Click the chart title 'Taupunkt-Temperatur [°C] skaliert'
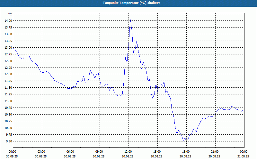This screenshot has width=257, height=160. tap(131, 3)
